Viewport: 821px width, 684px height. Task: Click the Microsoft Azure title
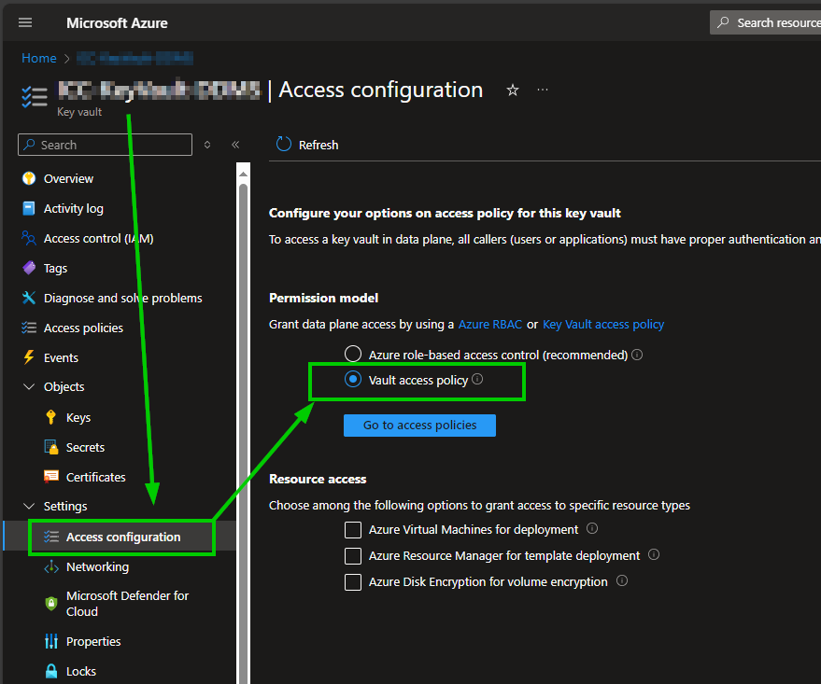117,23
